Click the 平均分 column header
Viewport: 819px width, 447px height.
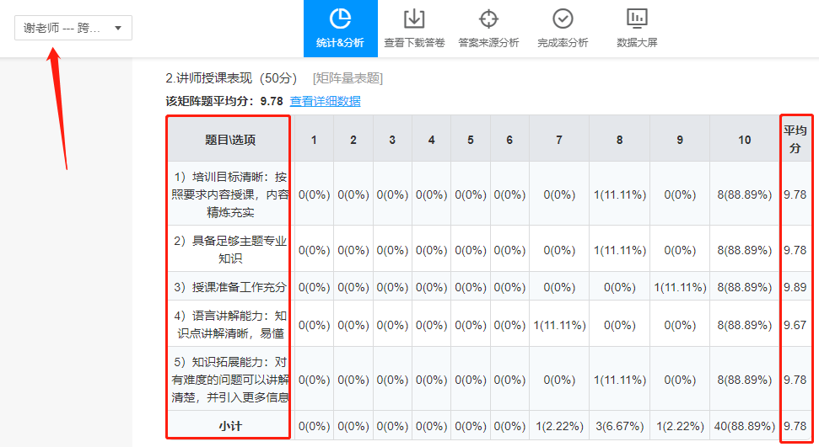click(x=795, y=139)
